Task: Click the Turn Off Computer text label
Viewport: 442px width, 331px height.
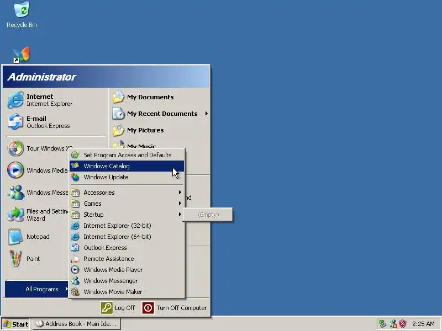Action: [x=182, y=308]
